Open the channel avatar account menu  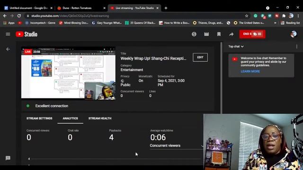coord(294,34)
